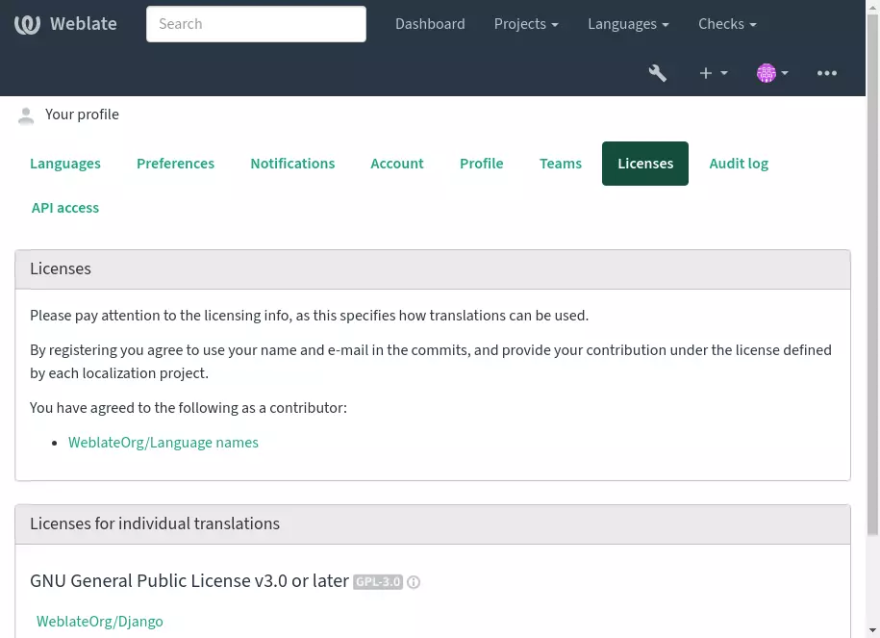The width and height of the screenshot is (880, 638).
Task: Select the active Licenses tab
Action: coord(645,164)
